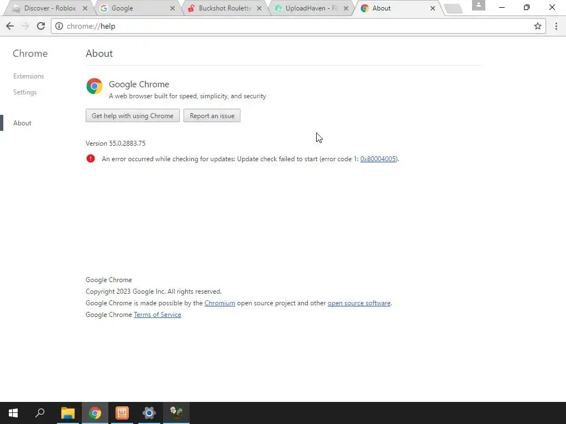The width and height of the screenshot is (566, 424).
Task: Switch to the Google tab
Action: point(137,8)
